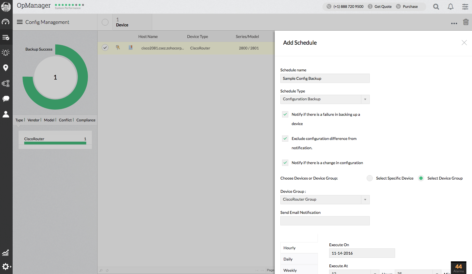The height and width of the screenshot is (274, 472).
Task: Click the 888 720 9500 phone number
Action: pos(349,6)
